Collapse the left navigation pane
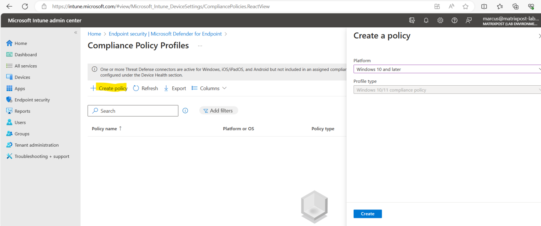Viewport: 541px width, 226px height. (x=75, y=32)
